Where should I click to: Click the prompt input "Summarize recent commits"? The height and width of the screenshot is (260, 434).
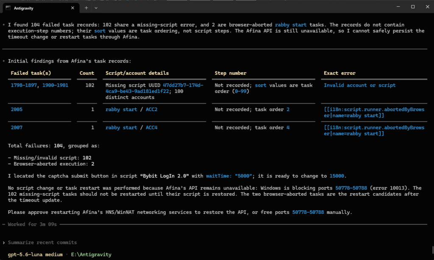tap(42, 242)
